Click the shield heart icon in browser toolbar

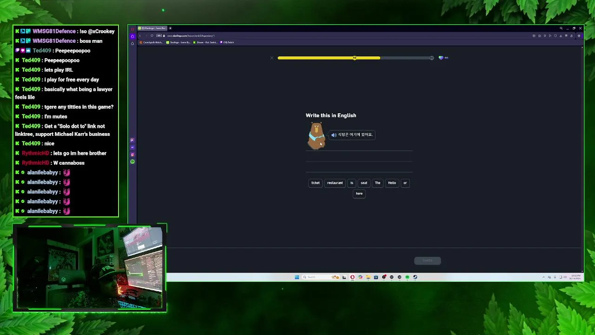pos(555,36)
